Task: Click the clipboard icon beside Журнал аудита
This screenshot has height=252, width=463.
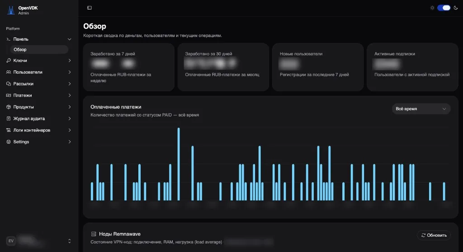Action: tap(8, 119)
